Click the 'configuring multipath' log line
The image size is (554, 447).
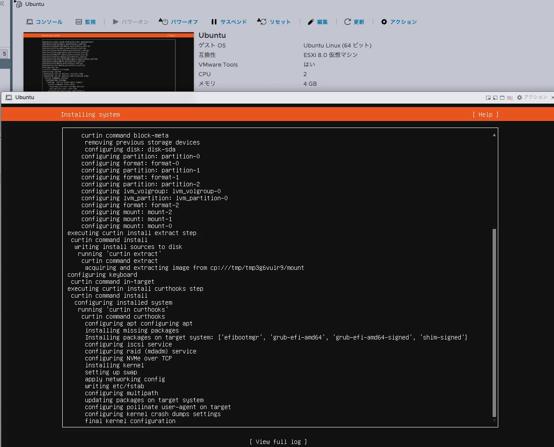pos(122,393)
